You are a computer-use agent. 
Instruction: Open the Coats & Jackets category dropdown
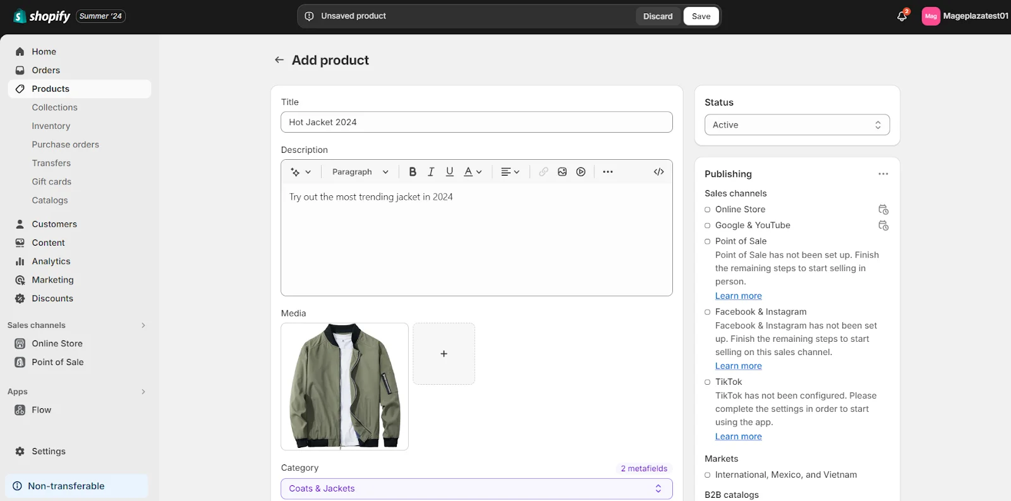point(476,489)
